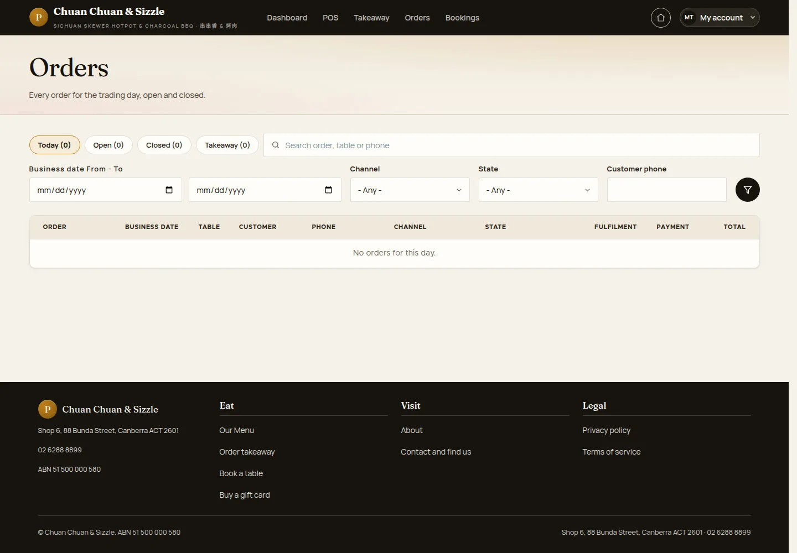797x553 pixels.
Task: Open the Privacy policy link
Action: point(606,430)
